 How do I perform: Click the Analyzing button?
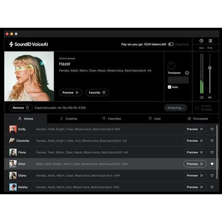(x=175, y=108)
